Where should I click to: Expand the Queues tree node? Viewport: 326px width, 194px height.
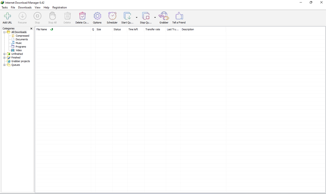(x=4, y=65)
